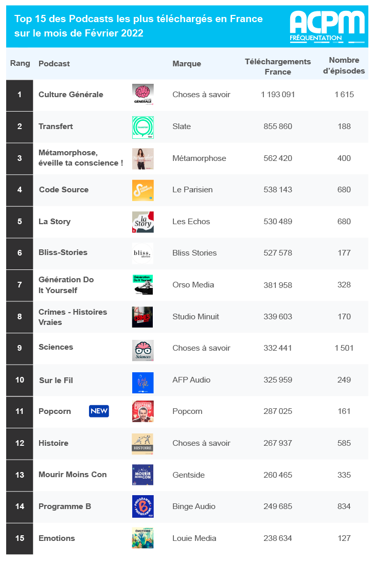Click the Génération Do It Yourself title
Viewport: 374px width, 562px height.
coord(66,285)
